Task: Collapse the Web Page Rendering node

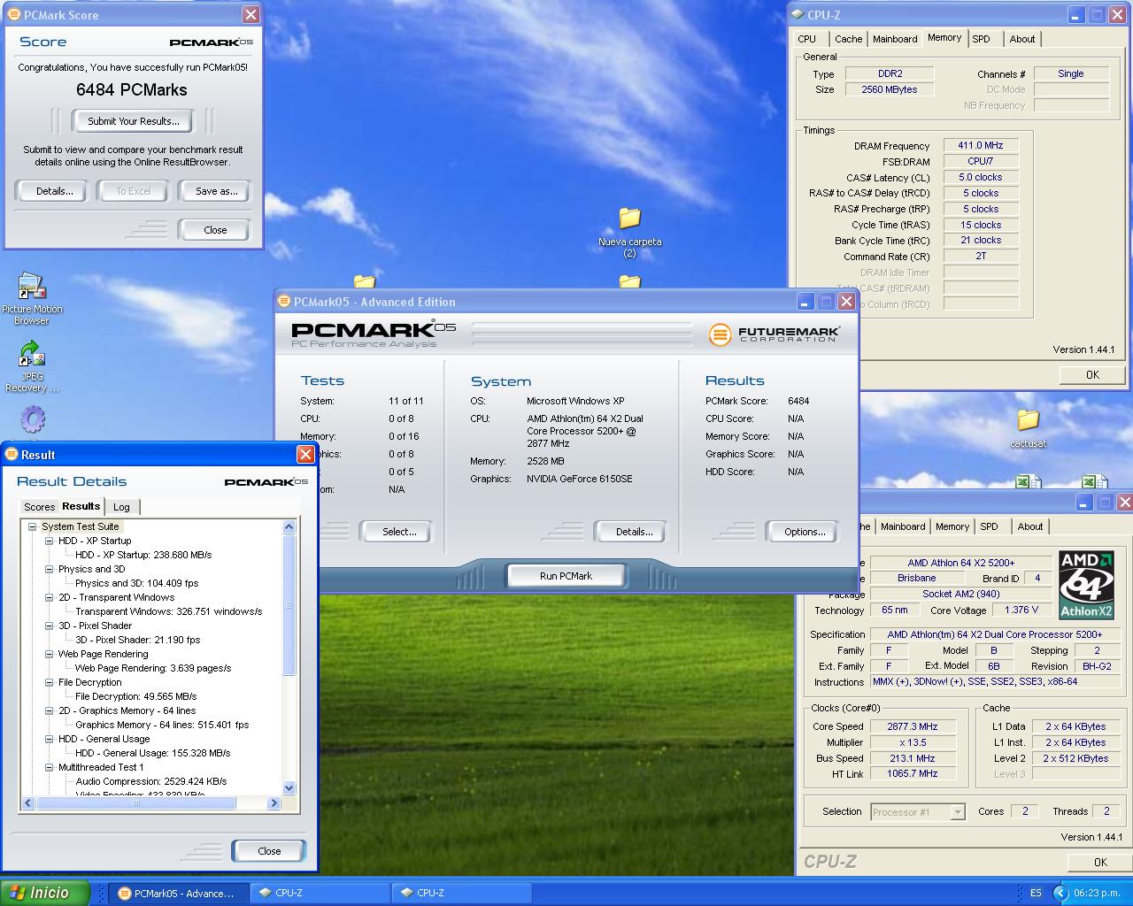Action: 50,654
